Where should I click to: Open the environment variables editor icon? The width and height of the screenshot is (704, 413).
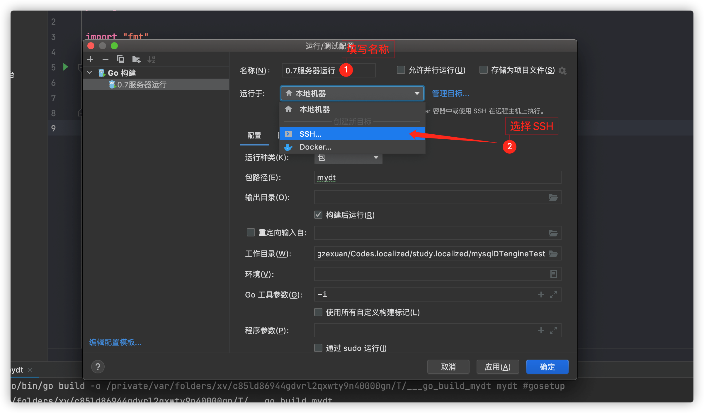553,274
